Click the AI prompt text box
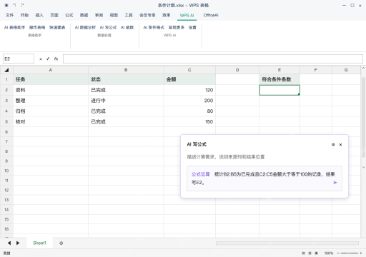The width and height of the screenshot is (366, 257). tap(264, 178)
